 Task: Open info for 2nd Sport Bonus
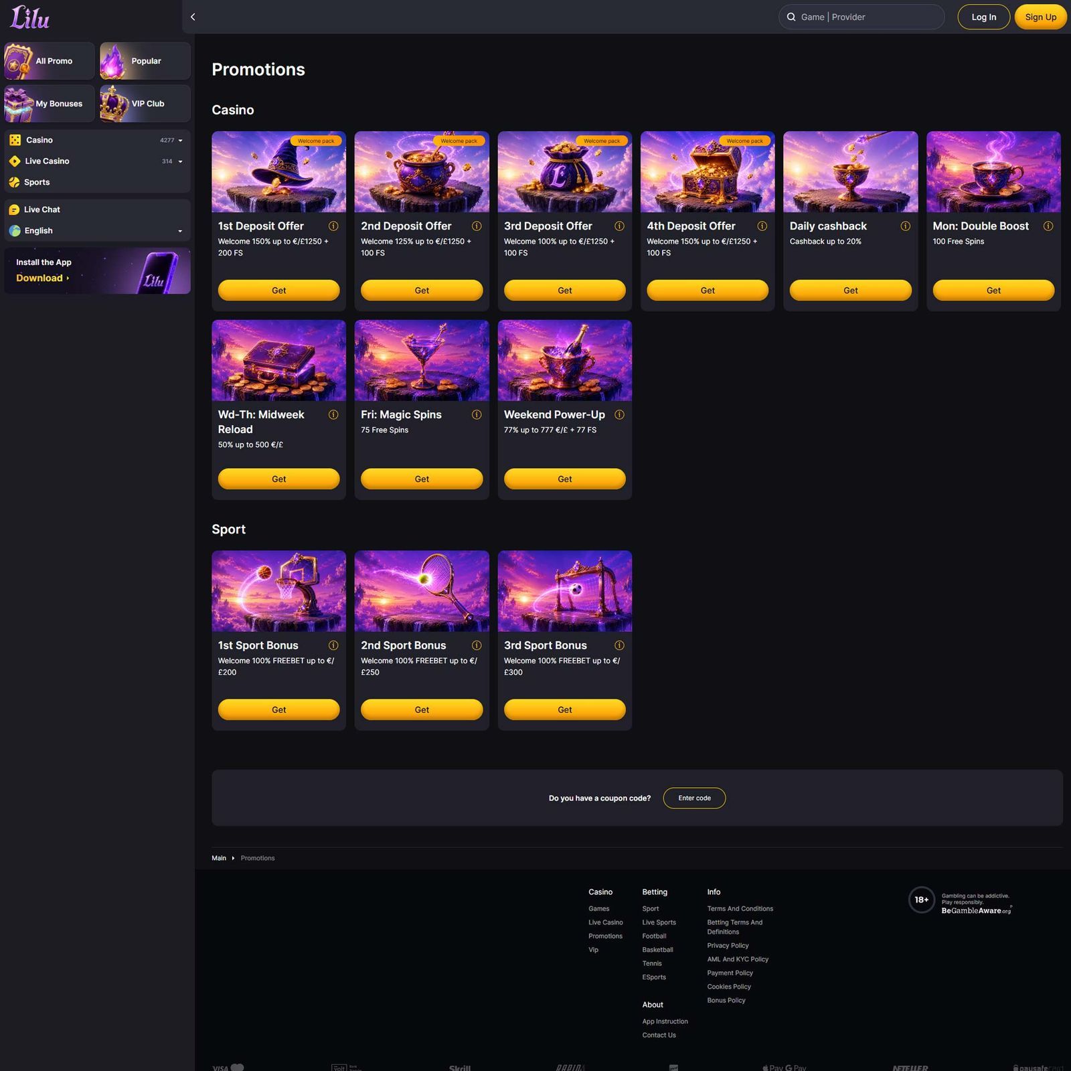(x=477, y=645)
